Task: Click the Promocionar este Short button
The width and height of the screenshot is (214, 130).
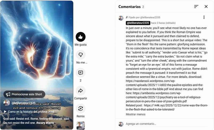Action: tap(24, 94)
